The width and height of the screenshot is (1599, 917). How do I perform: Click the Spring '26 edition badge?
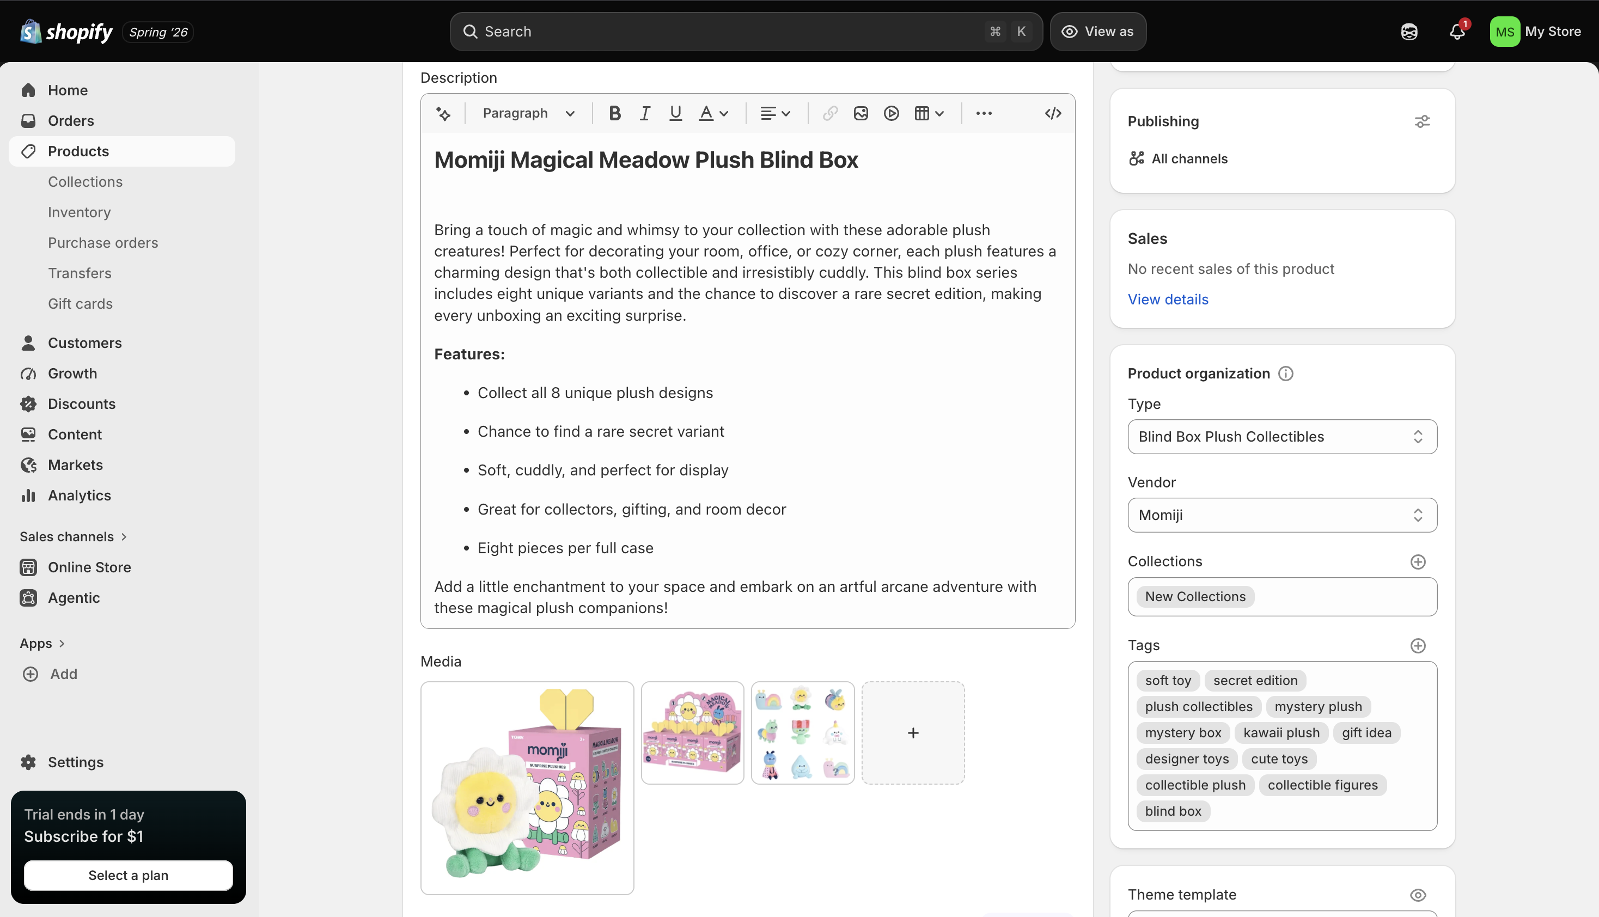click(158, 32)
